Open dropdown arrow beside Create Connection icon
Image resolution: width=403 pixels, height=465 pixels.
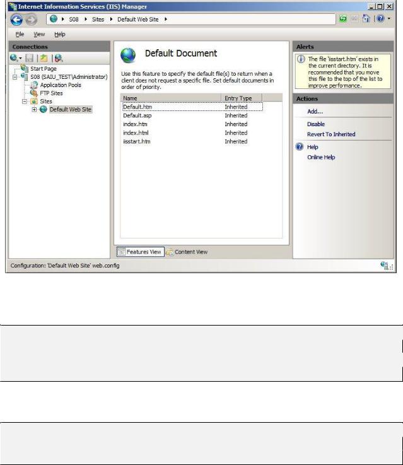click(x=20, y=58)
